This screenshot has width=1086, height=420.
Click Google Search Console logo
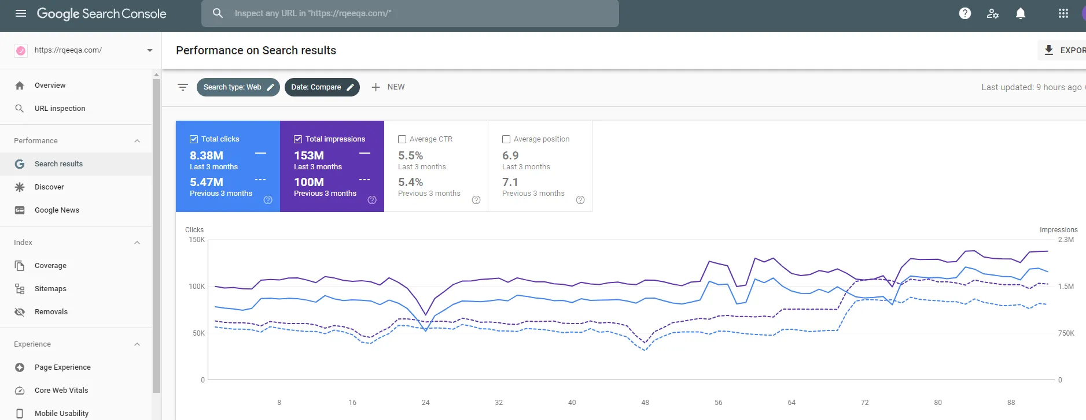tap(102, 14)
